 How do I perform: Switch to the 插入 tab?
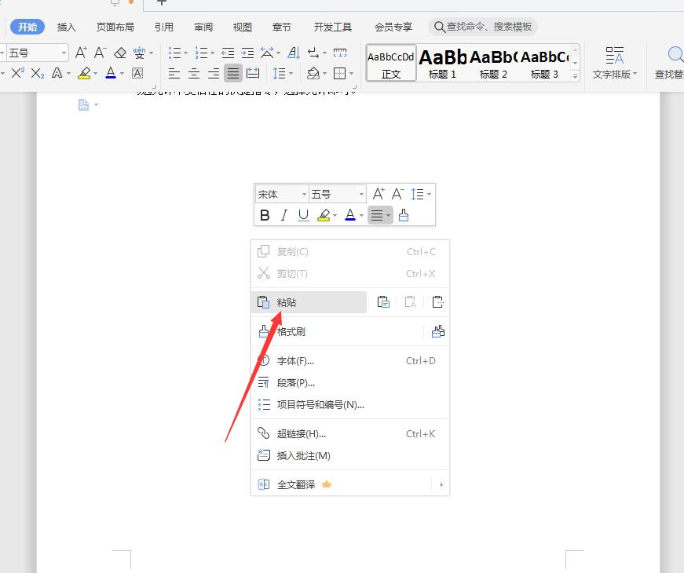click(66, 27)
